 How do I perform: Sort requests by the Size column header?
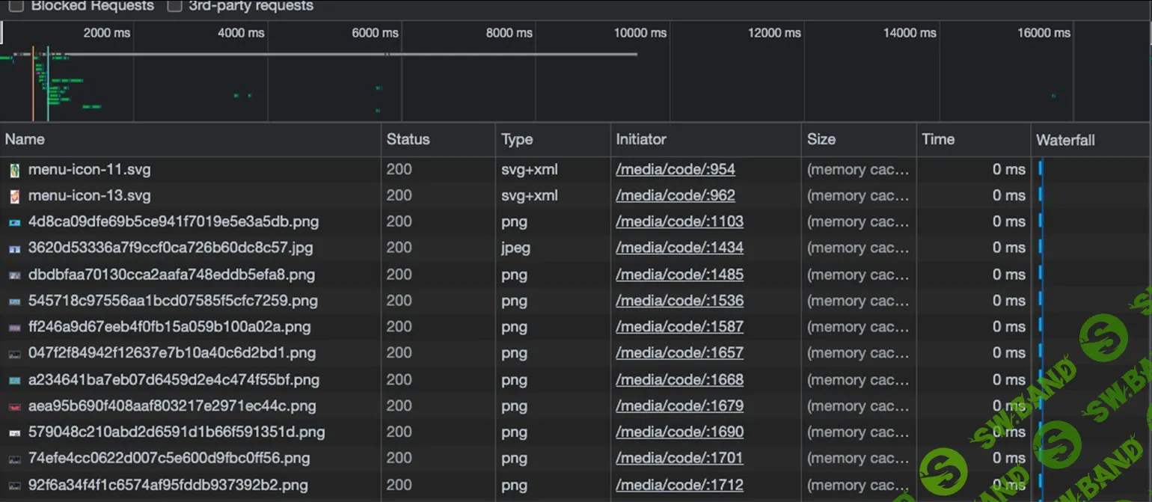click(x=821, y=139)
